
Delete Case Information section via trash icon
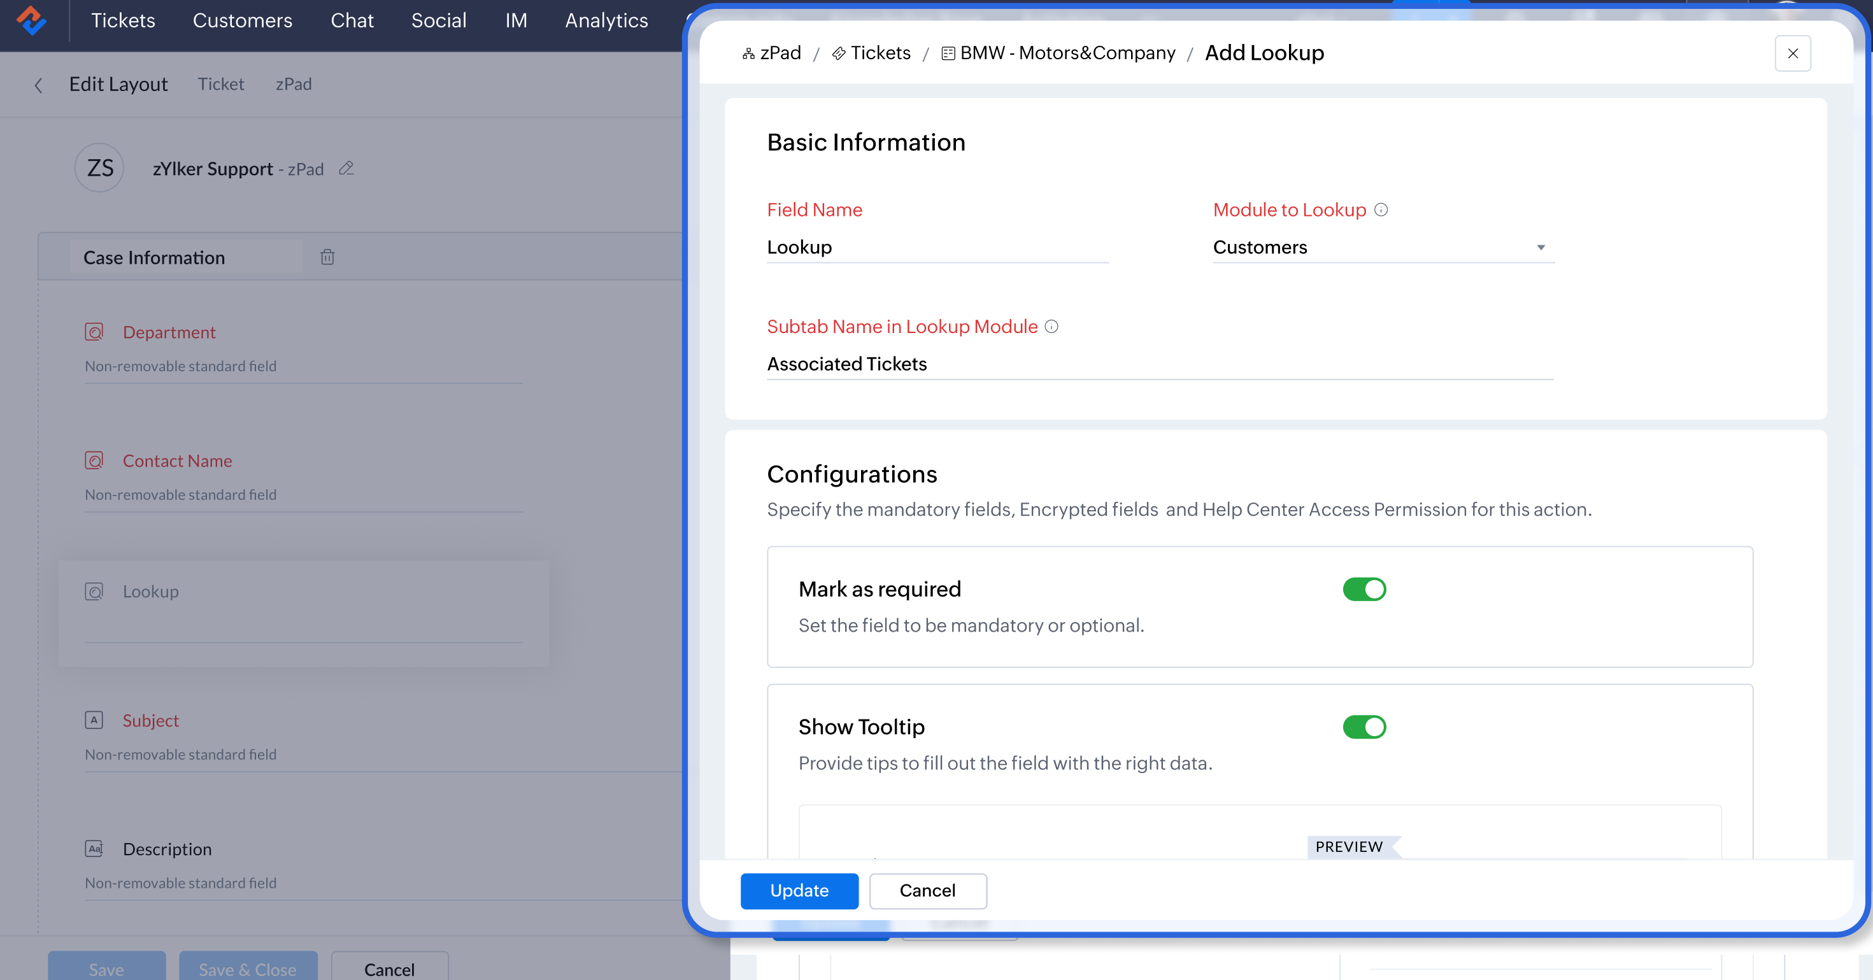pyautogui.click(x=327, y=257)
